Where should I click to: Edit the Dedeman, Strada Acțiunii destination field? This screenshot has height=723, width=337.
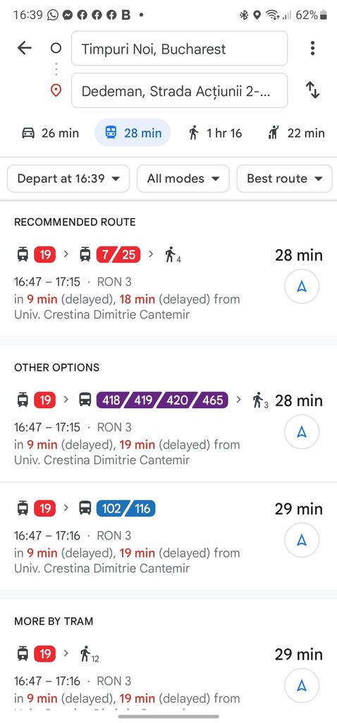pyautogui.click(x=180, y=90)
